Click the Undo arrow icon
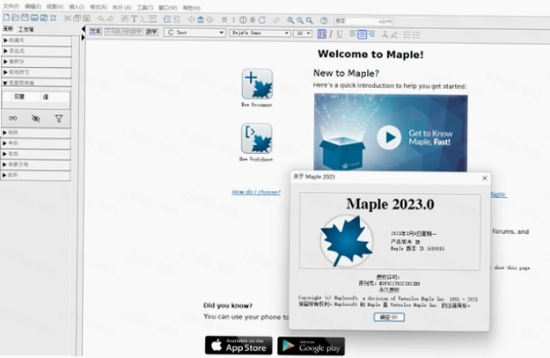550x358 pixels. (101, 18)
